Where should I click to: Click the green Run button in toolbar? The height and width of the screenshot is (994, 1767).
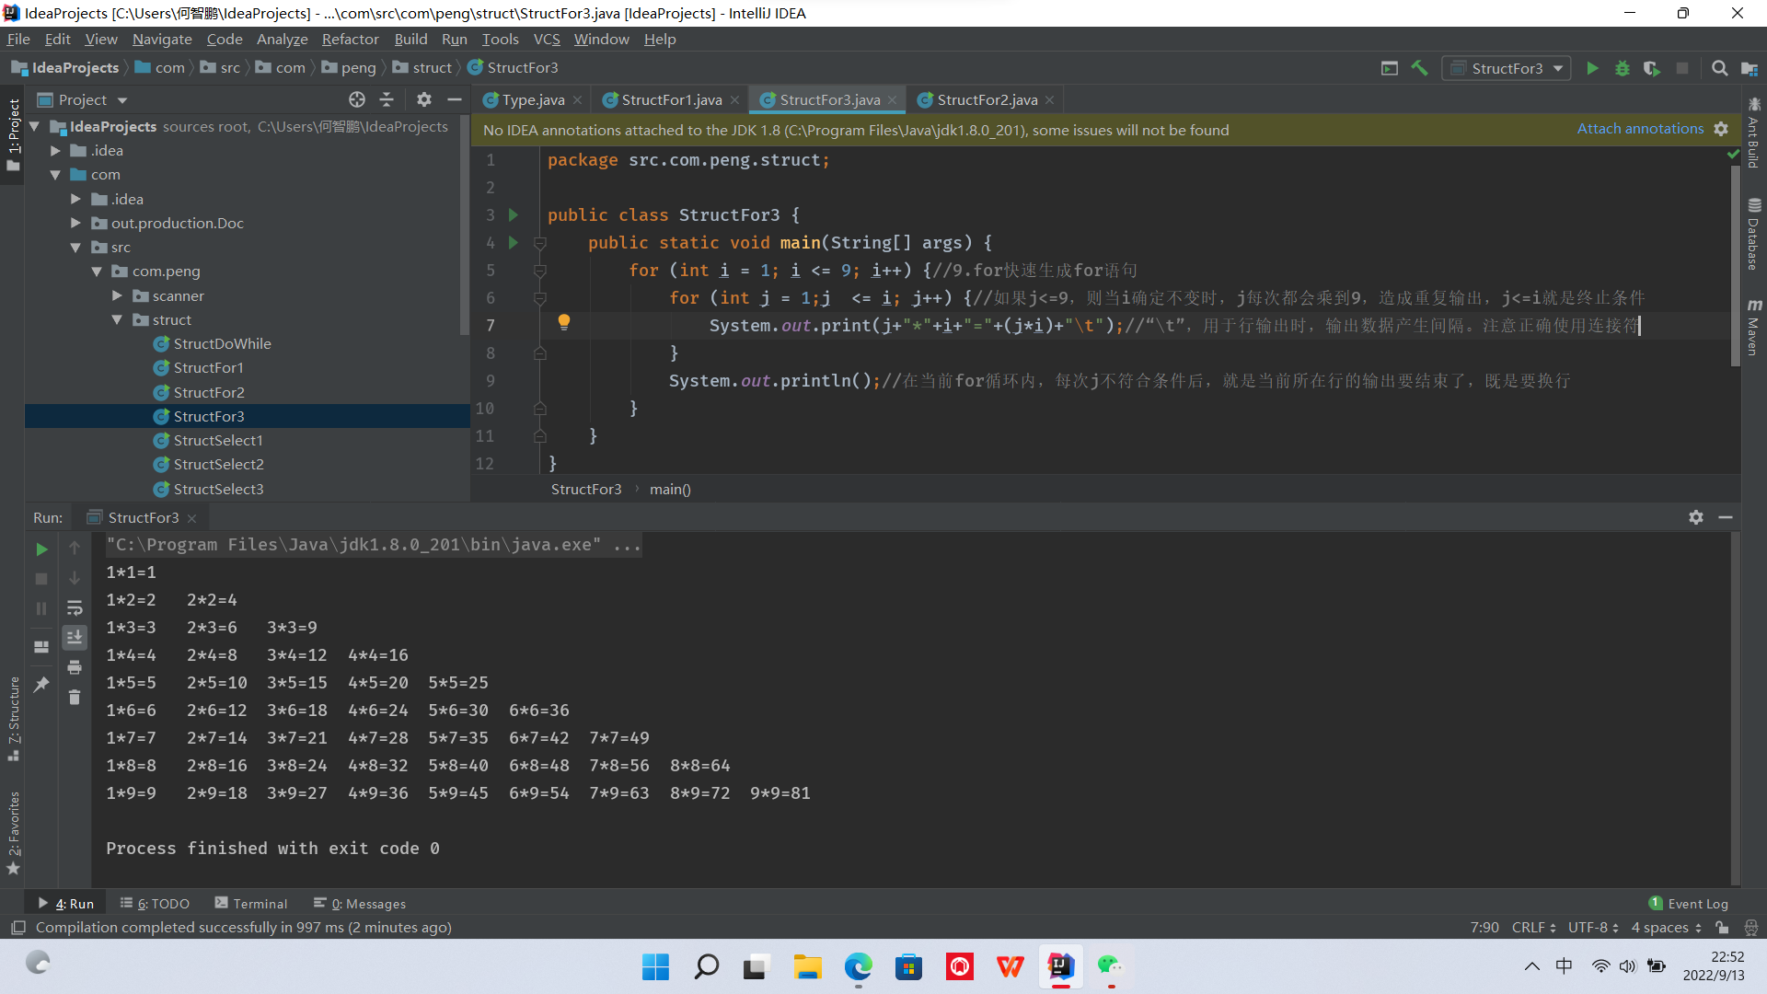click(x=1592, y=68)
